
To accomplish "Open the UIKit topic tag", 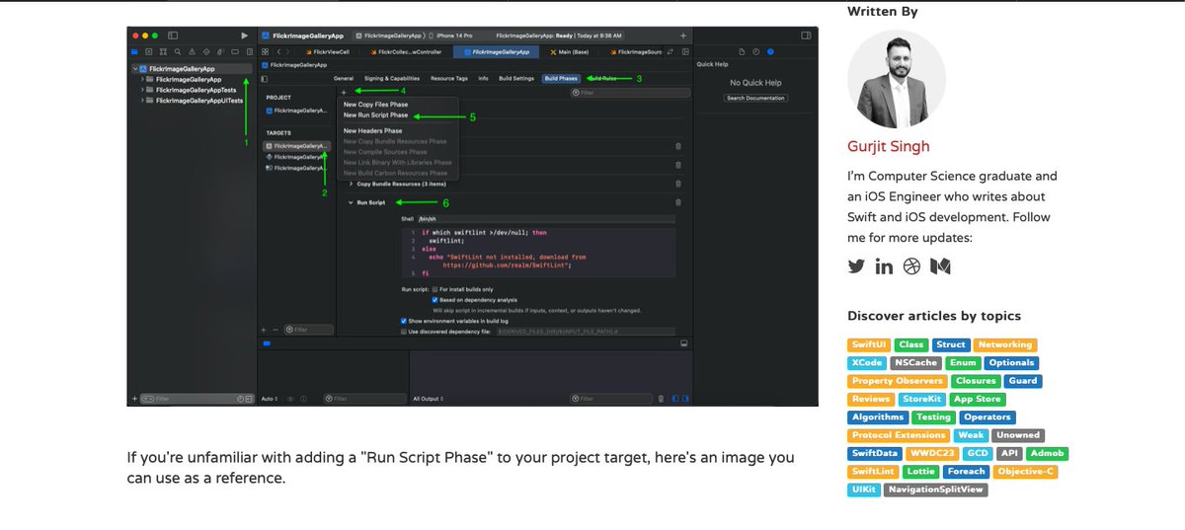I will tap(863, 490).
